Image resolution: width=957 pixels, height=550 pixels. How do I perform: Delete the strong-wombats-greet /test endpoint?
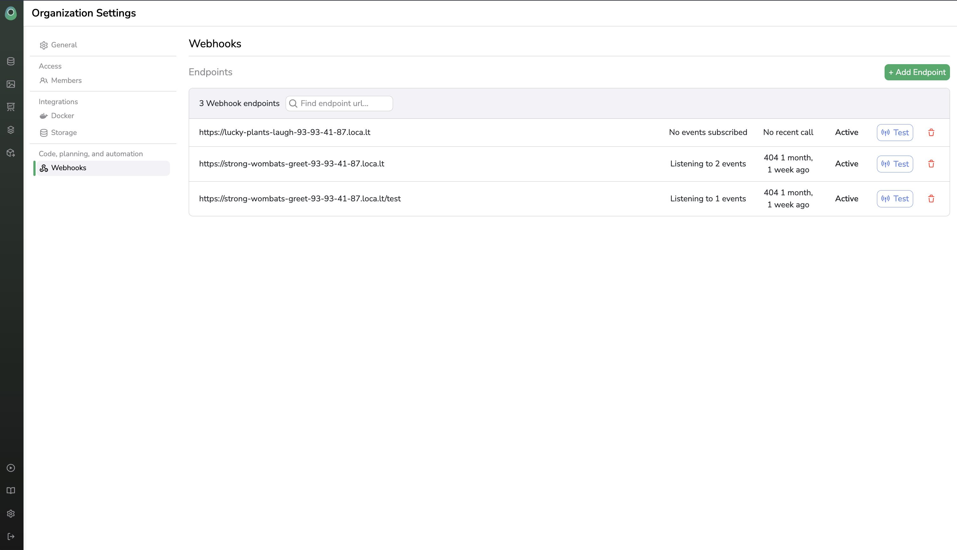(x=931, y=199)
